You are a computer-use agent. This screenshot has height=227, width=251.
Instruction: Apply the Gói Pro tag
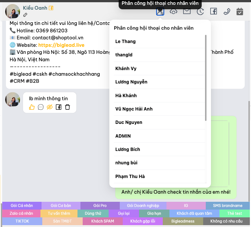[x=100, y=205]
